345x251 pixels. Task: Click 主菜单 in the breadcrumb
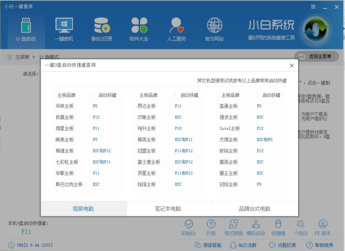pos(22,57)
